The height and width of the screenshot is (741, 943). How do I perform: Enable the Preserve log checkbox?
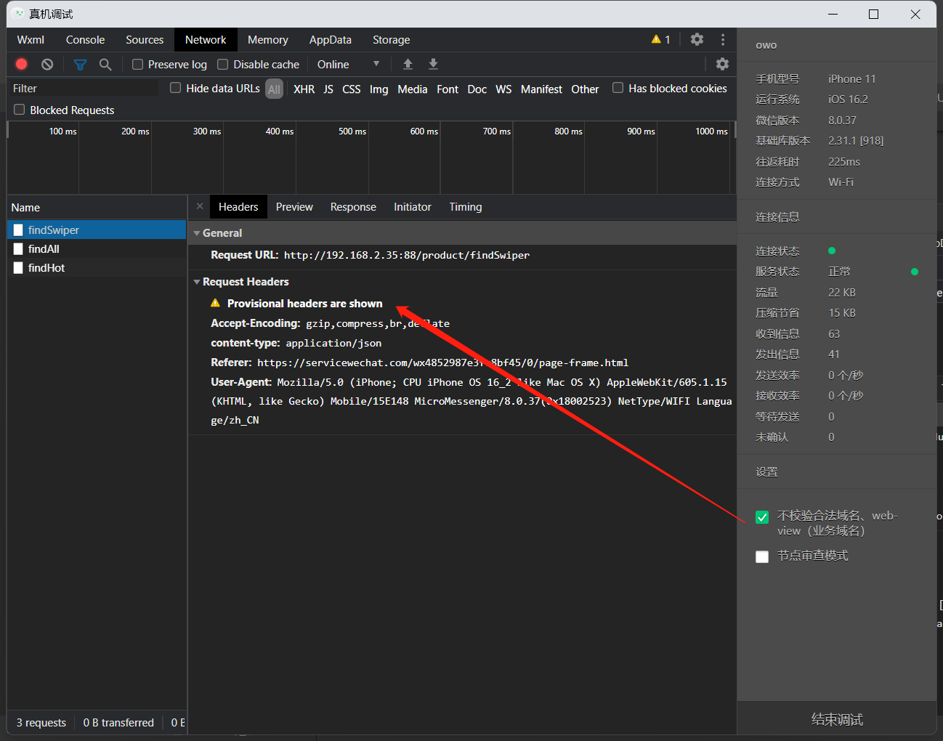pyautogui.click(x=137, y=64)
